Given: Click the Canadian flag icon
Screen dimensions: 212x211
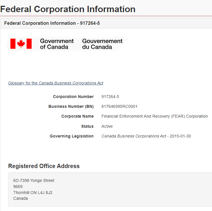Looking at the screenshot, I should pos(21,44).
